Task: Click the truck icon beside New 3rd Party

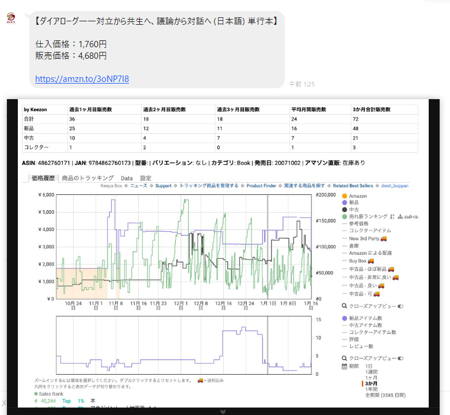Action: (383, 238)
